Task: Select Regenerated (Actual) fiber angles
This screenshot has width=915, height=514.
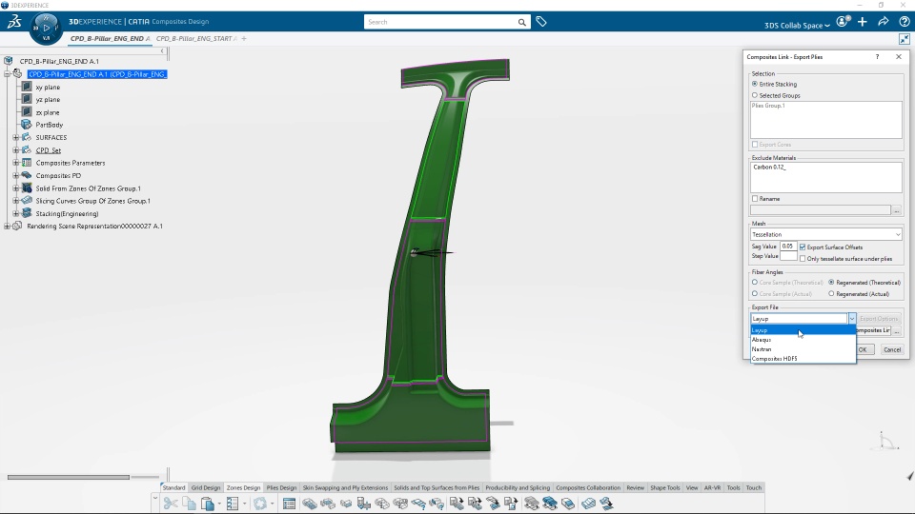Action: click(831, 294)
